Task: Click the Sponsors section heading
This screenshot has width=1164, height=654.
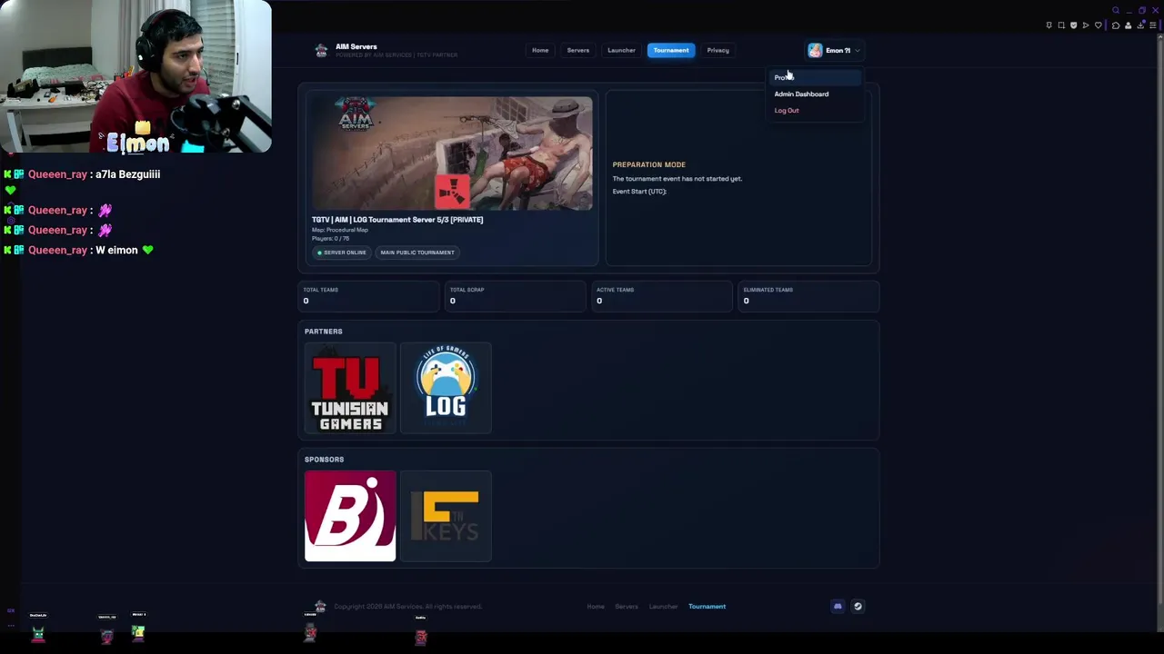Action: (325, 460)
